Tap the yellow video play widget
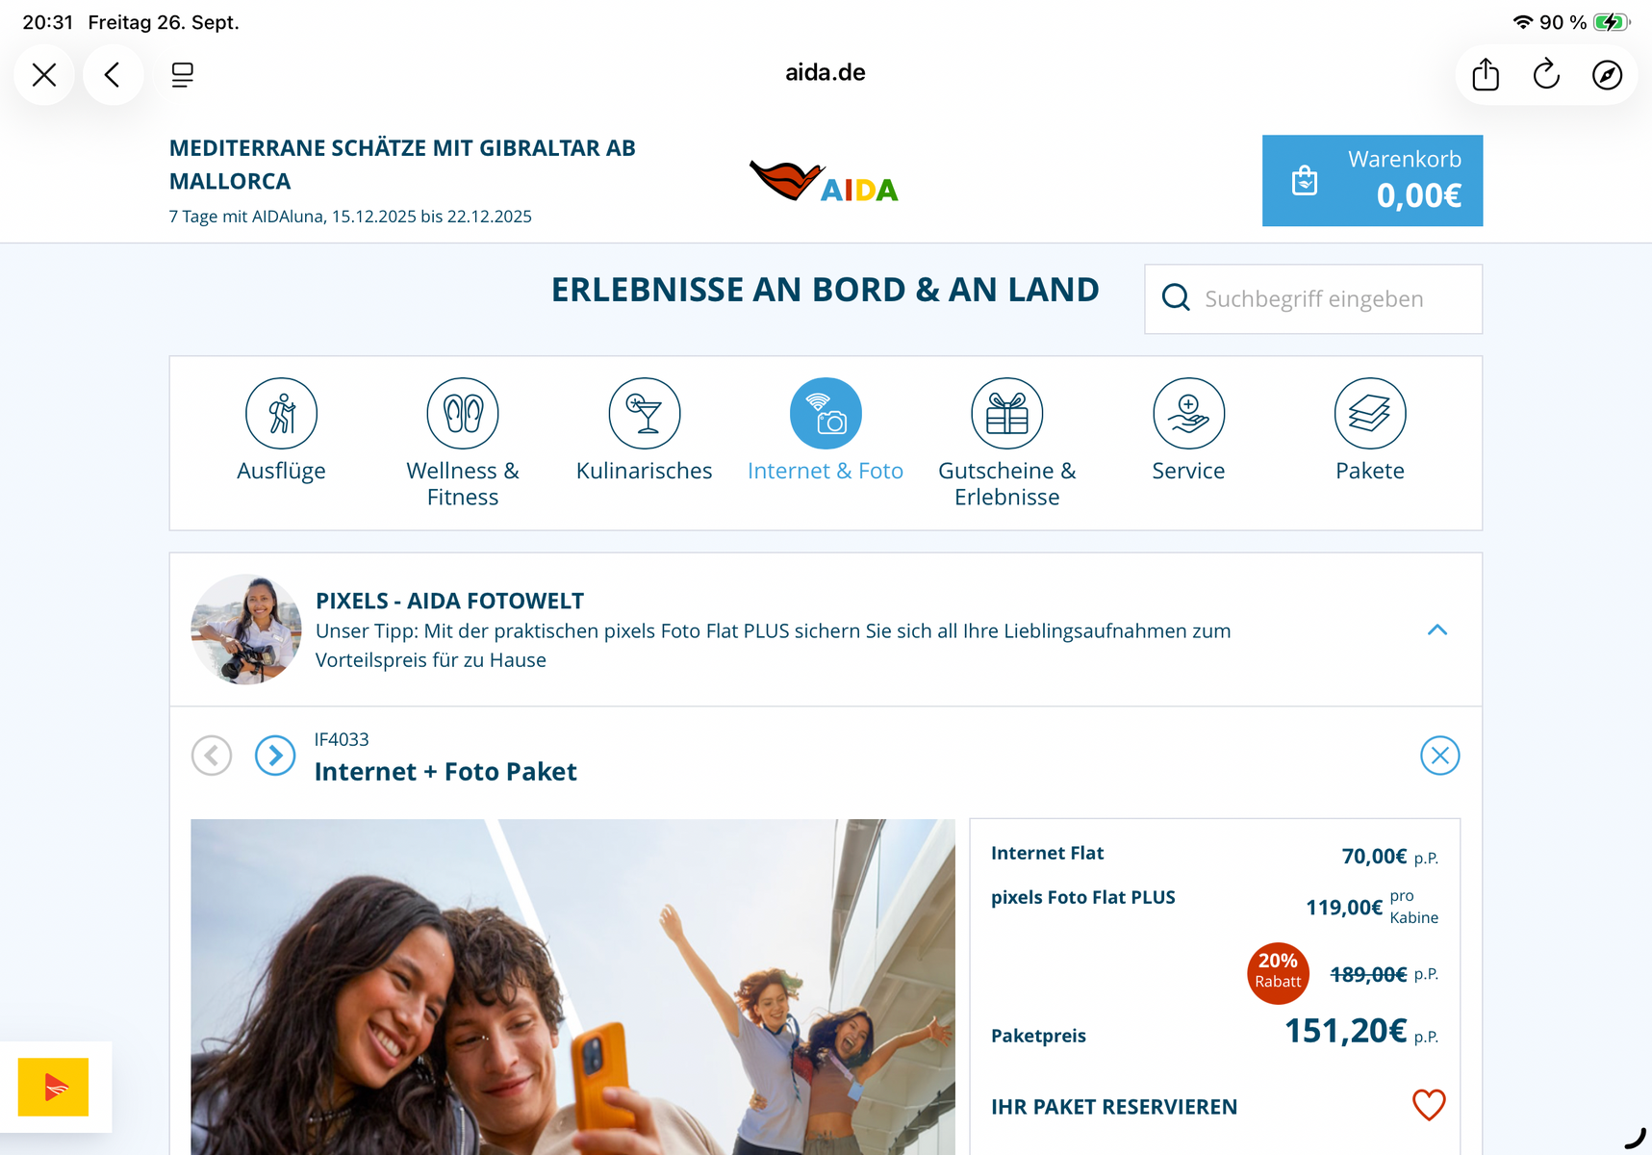Viewport: 1652px width, 1155px height. tap(54, 1087)
